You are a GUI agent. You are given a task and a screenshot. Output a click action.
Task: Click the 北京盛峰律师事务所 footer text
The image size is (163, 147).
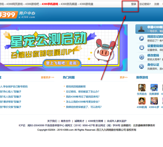pyautogui.click(x=144, y=125)
